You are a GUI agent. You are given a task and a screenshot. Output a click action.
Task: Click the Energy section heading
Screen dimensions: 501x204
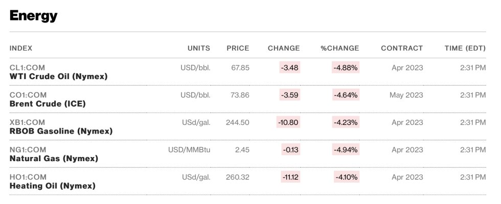pyautogui.click(x=34, y=16)
